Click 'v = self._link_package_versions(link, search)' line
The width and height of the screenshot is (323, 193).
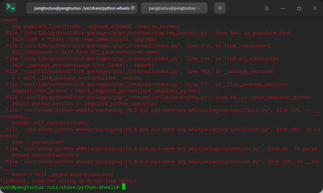[77, 78]
